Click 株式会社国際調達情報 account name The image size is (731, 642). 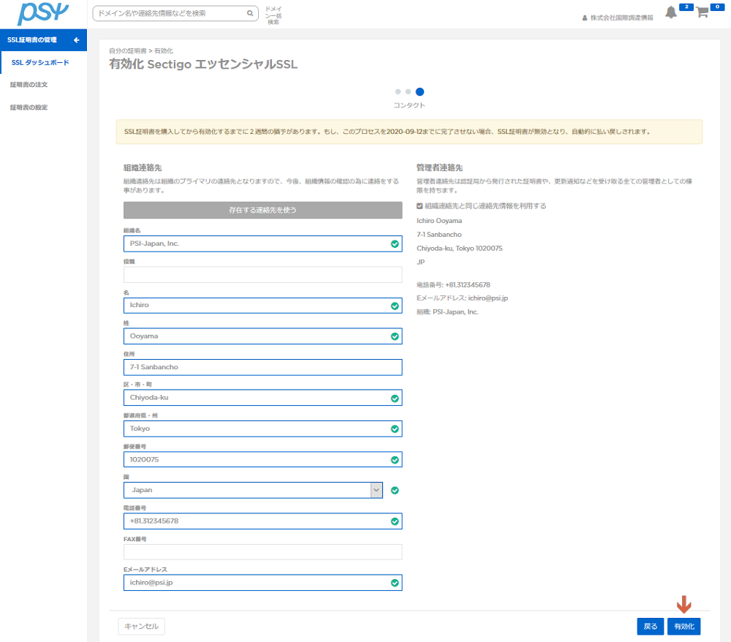[622, 18]
